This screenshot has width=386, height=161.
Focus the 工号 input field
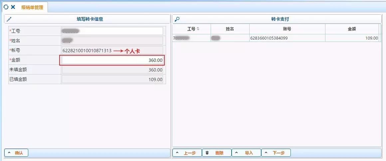point(112,31)
